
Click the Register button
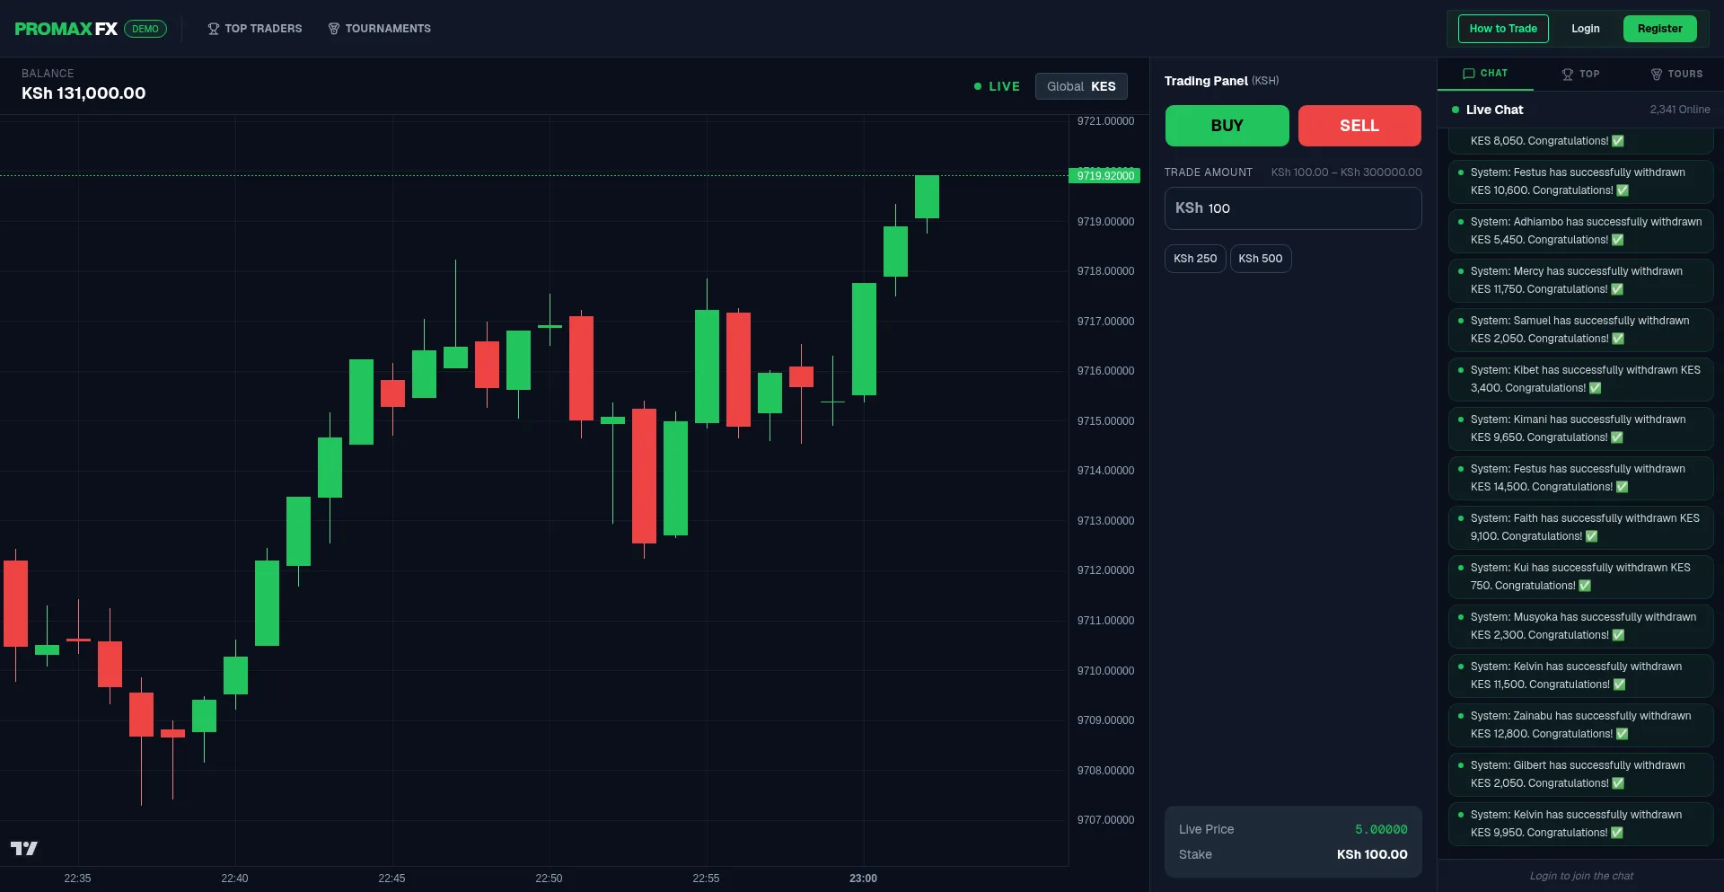(x=1660, y=29)
